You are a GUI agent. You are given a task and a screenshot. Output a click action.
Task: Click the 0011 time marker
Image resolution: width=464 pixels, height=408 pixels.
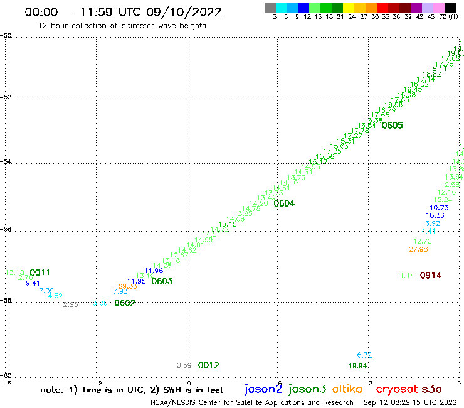pyautogui.click(x=40, y=272)
